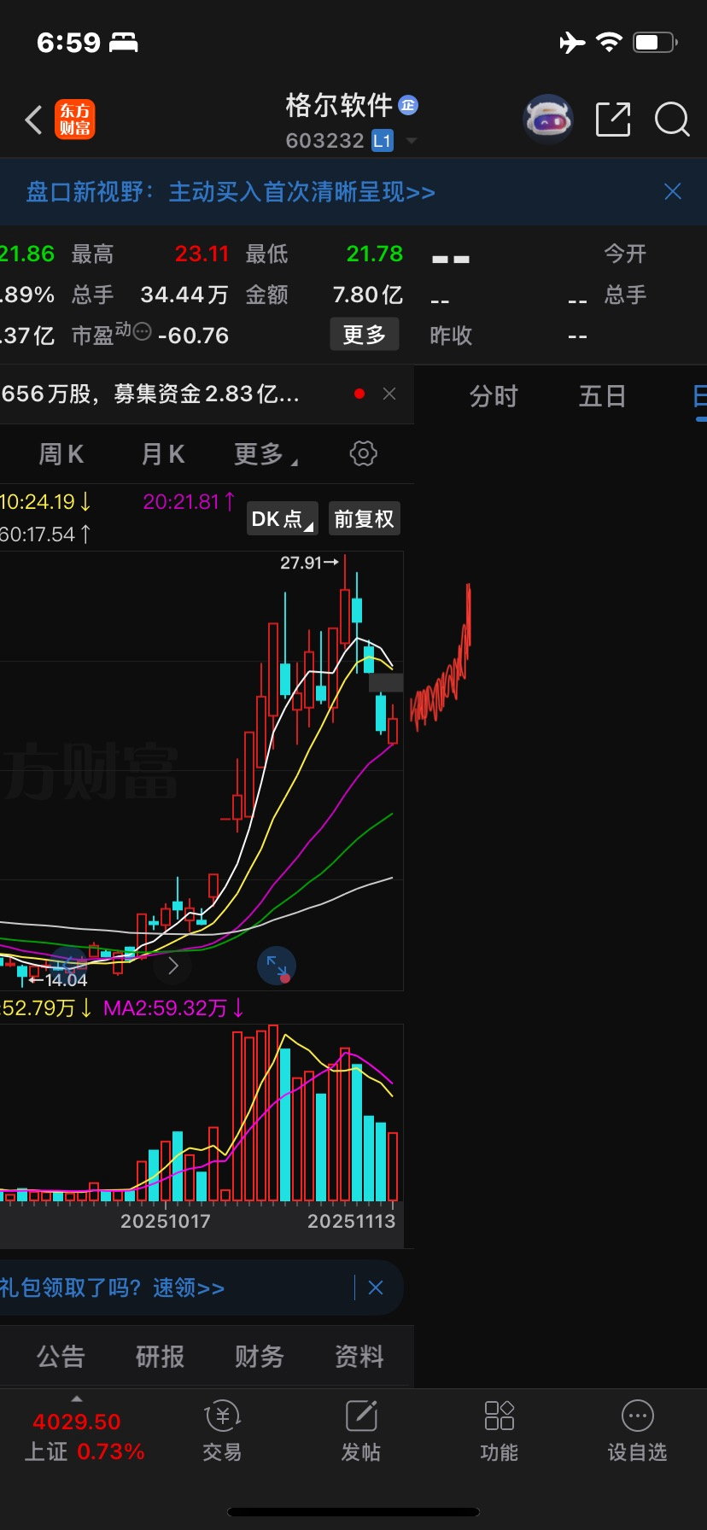The height and width of the screenshot is (1530, 707).
Task: Open the 功能 functions icon
Action: coord(500,1432)
